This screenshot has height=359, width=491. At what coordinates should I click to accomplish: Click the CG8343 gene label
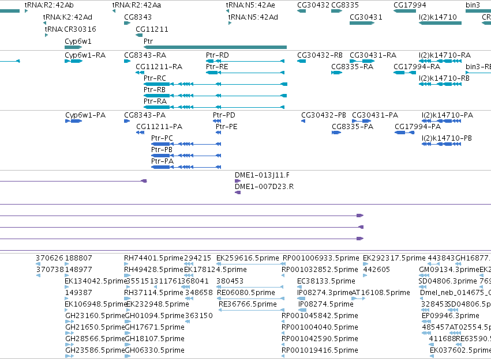138,17
